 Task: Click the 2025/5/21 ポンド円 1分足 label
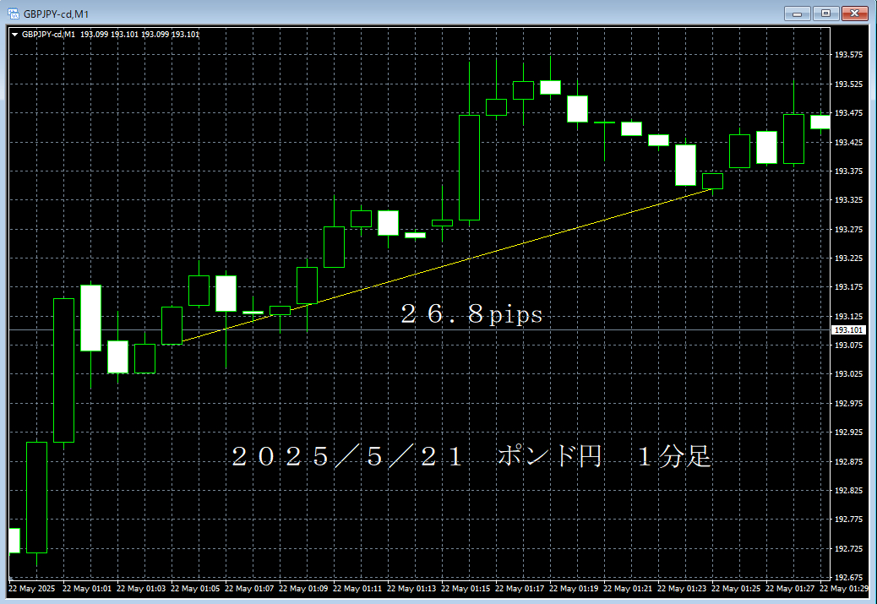click(471, 457)
